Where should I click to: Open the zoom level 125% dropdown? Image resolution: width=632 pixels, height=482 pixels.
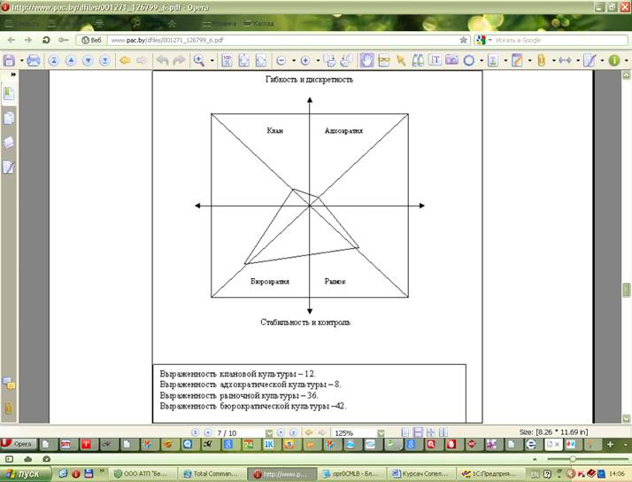pyautogui.click(x=382, y=432)
